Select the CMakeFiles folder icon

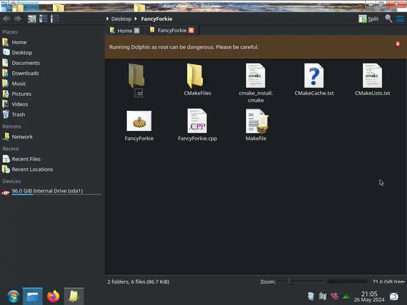coord(195,76)
